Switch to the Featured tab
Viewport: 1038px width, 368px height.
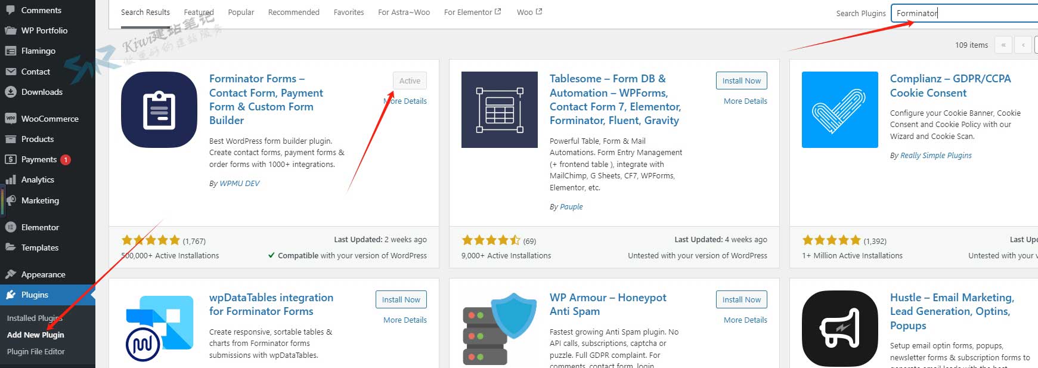tap(199, 13)
